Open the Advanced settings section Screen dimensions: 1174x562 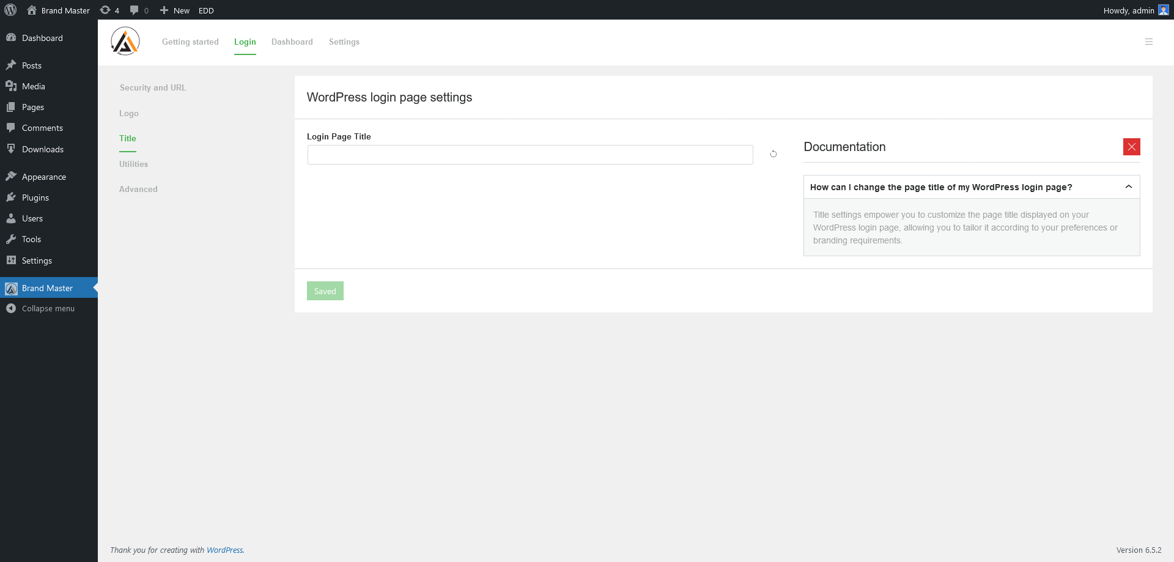(138, 189)
